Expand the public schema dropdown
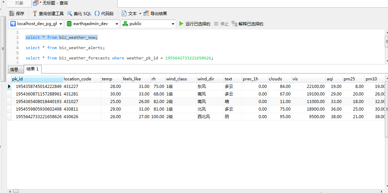Screen dimensions: 388x193 tap(173, 24)
